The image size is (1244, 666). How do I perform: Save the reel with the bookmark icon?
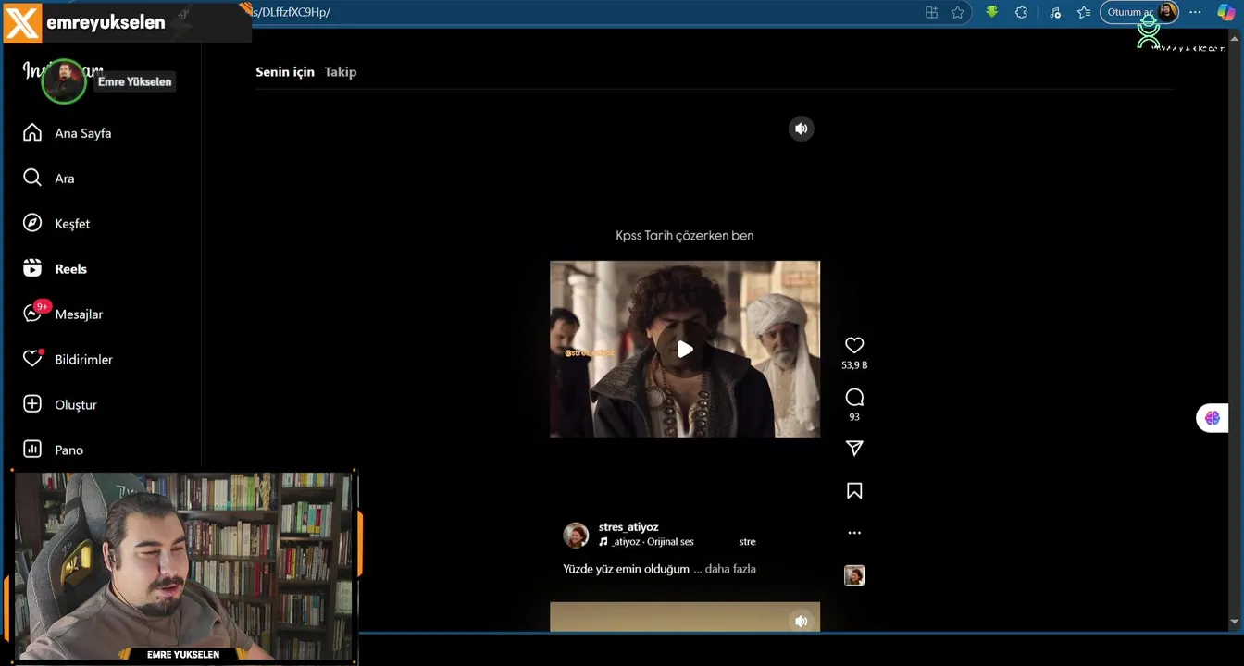[854, 491]
